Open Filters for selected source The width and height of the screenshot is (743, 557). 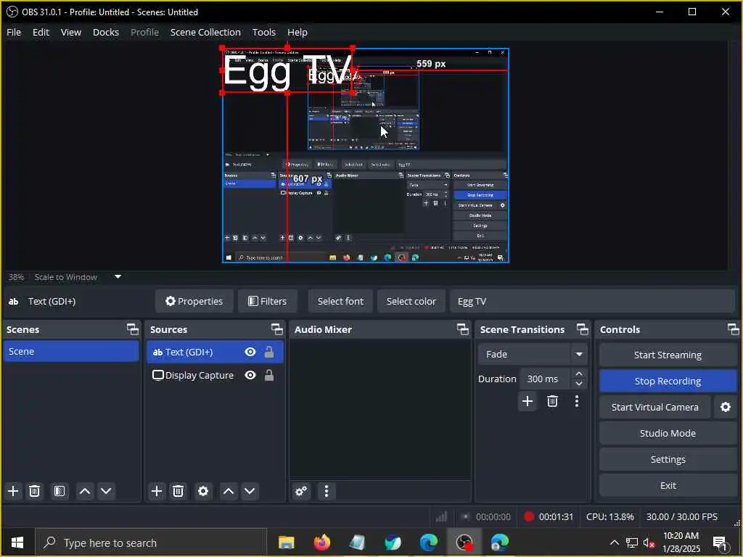[268, 301]
